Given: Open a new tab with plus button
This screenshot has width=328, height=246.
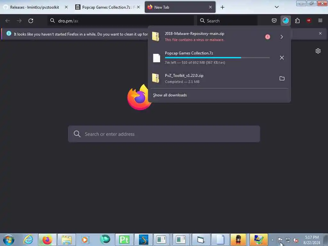Looking at the screenshot, I should [222, 7].
